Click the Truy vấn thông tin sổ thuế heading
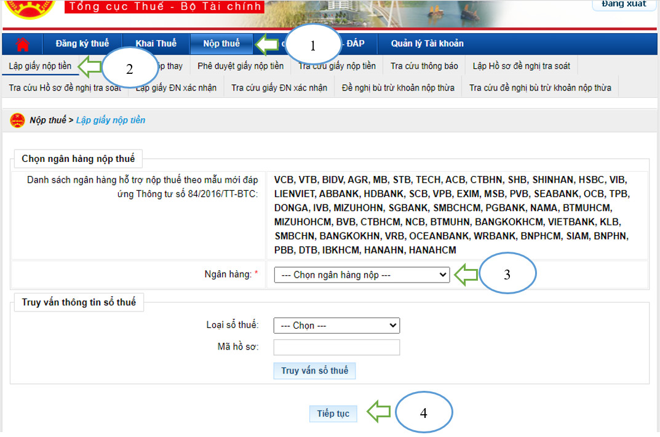This screenshot has width=660, height=437. [x=79, y=302]
